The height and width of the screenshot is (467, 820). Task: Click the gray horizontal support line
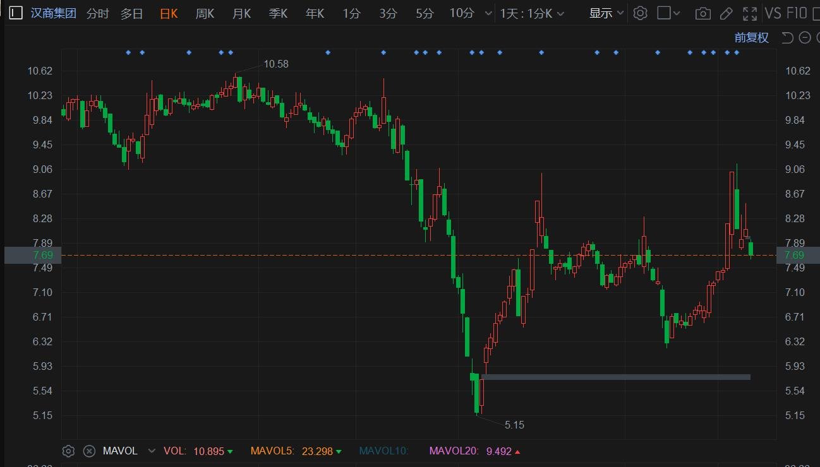click(616, 377)
